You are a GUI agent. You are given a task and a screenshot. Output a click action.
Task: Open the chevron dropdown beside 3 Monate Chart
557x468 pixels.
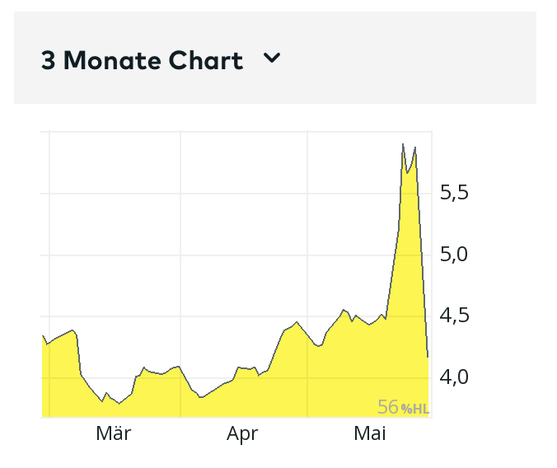pos(272,58)
